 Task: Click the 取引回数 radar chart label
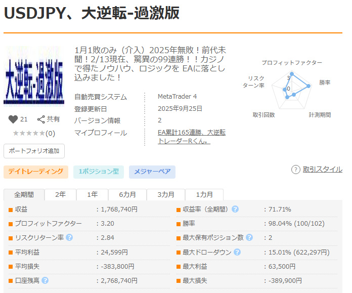264,115
